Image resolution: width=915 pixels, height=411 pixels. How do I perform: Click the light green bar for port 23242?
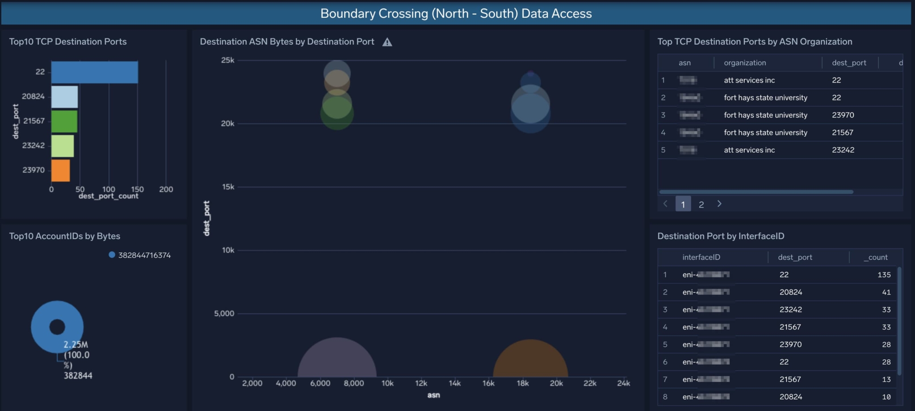tap(63, 146)
